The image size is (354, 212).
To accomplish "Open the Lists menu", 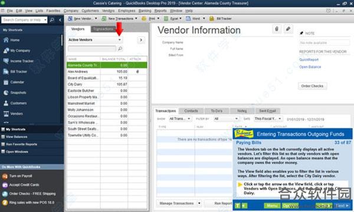I will 39,11.
